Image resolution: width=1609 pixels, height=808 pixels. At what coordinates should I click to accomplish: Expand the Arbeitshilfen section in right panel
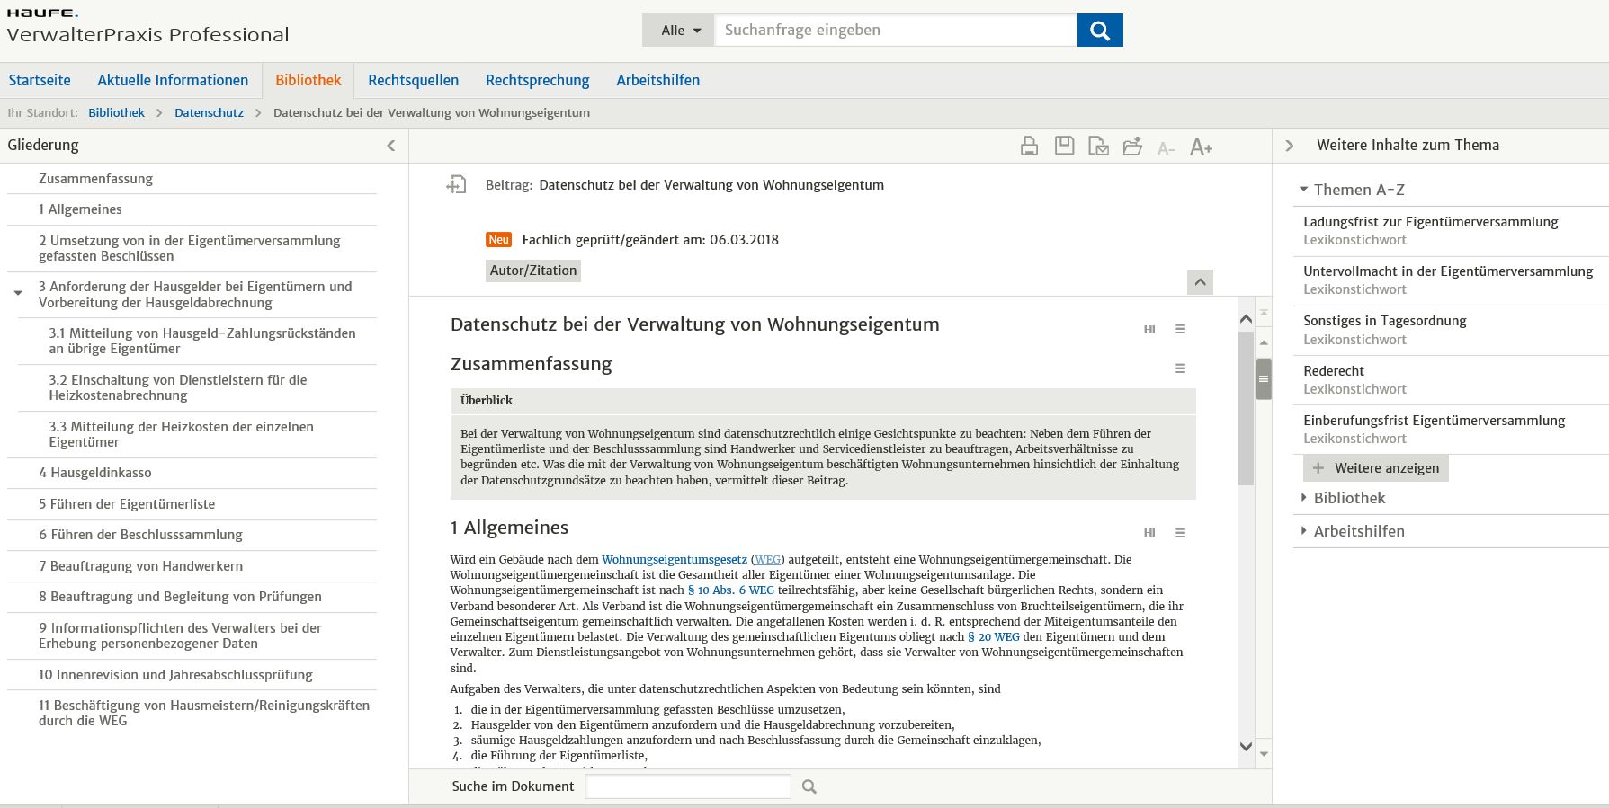[x=1303, y=530]
